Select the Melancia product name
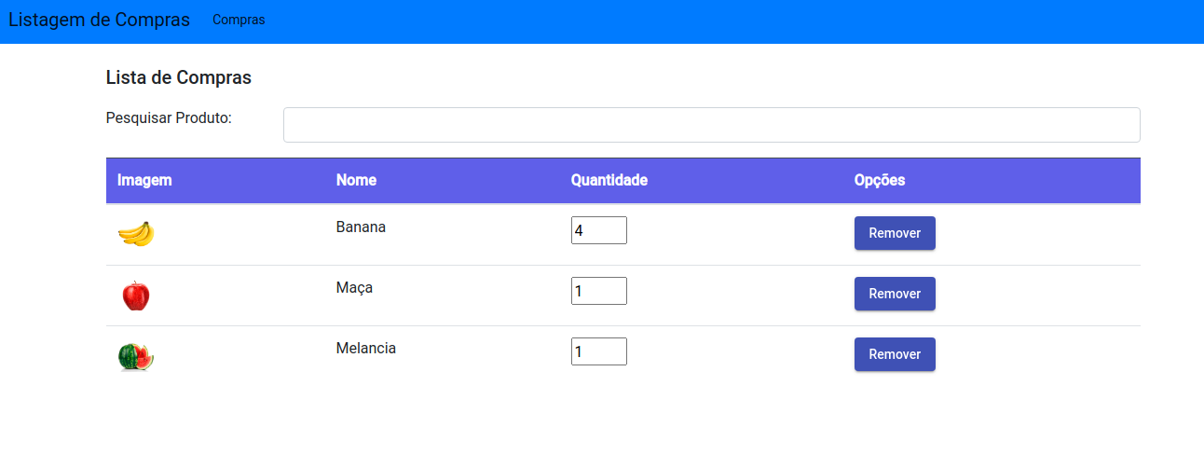 pos(366,349)
